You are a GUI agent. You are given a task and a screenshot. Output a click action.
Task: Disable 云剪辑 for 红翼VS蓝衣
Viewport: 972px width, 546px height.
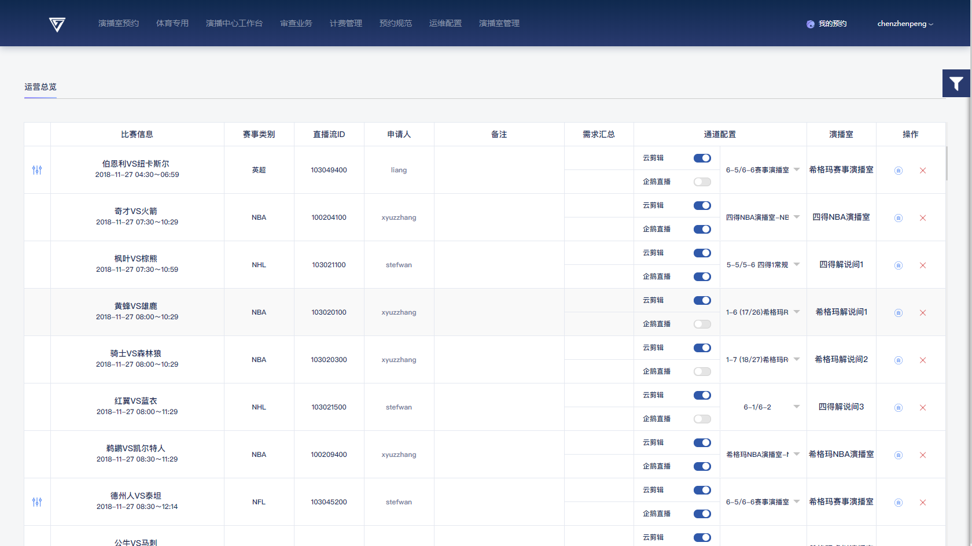tap(702, 395)
